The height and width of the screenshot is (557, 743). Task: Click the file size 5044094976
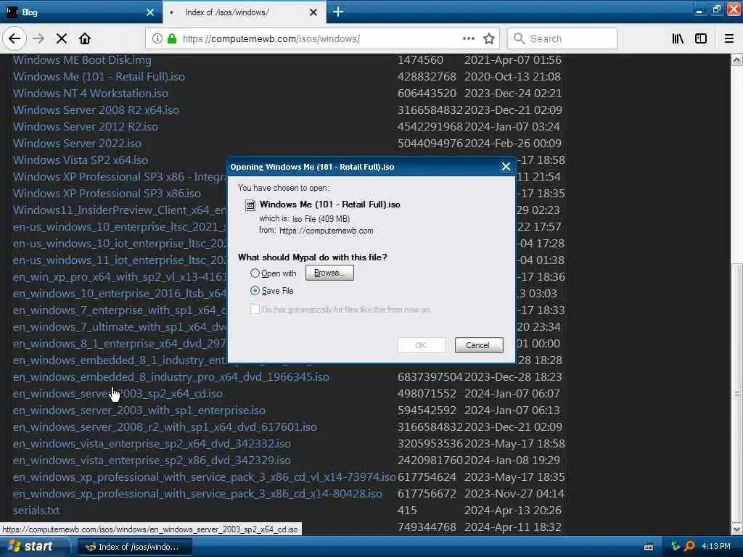pyautogui.click(x=430, y=144)
